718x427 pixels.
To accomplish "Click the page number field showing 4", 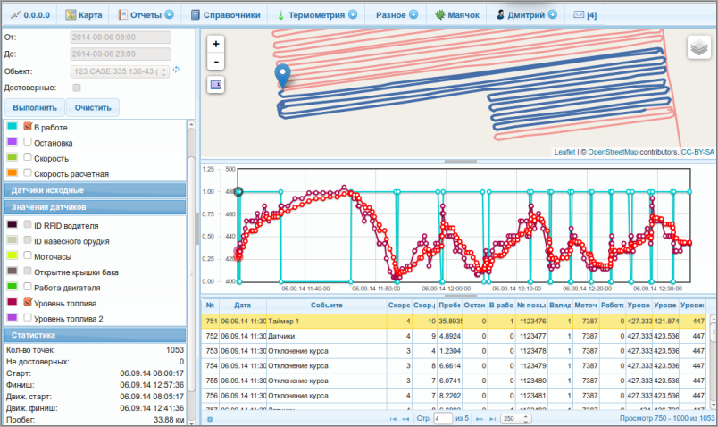I will tap(442, 418).
